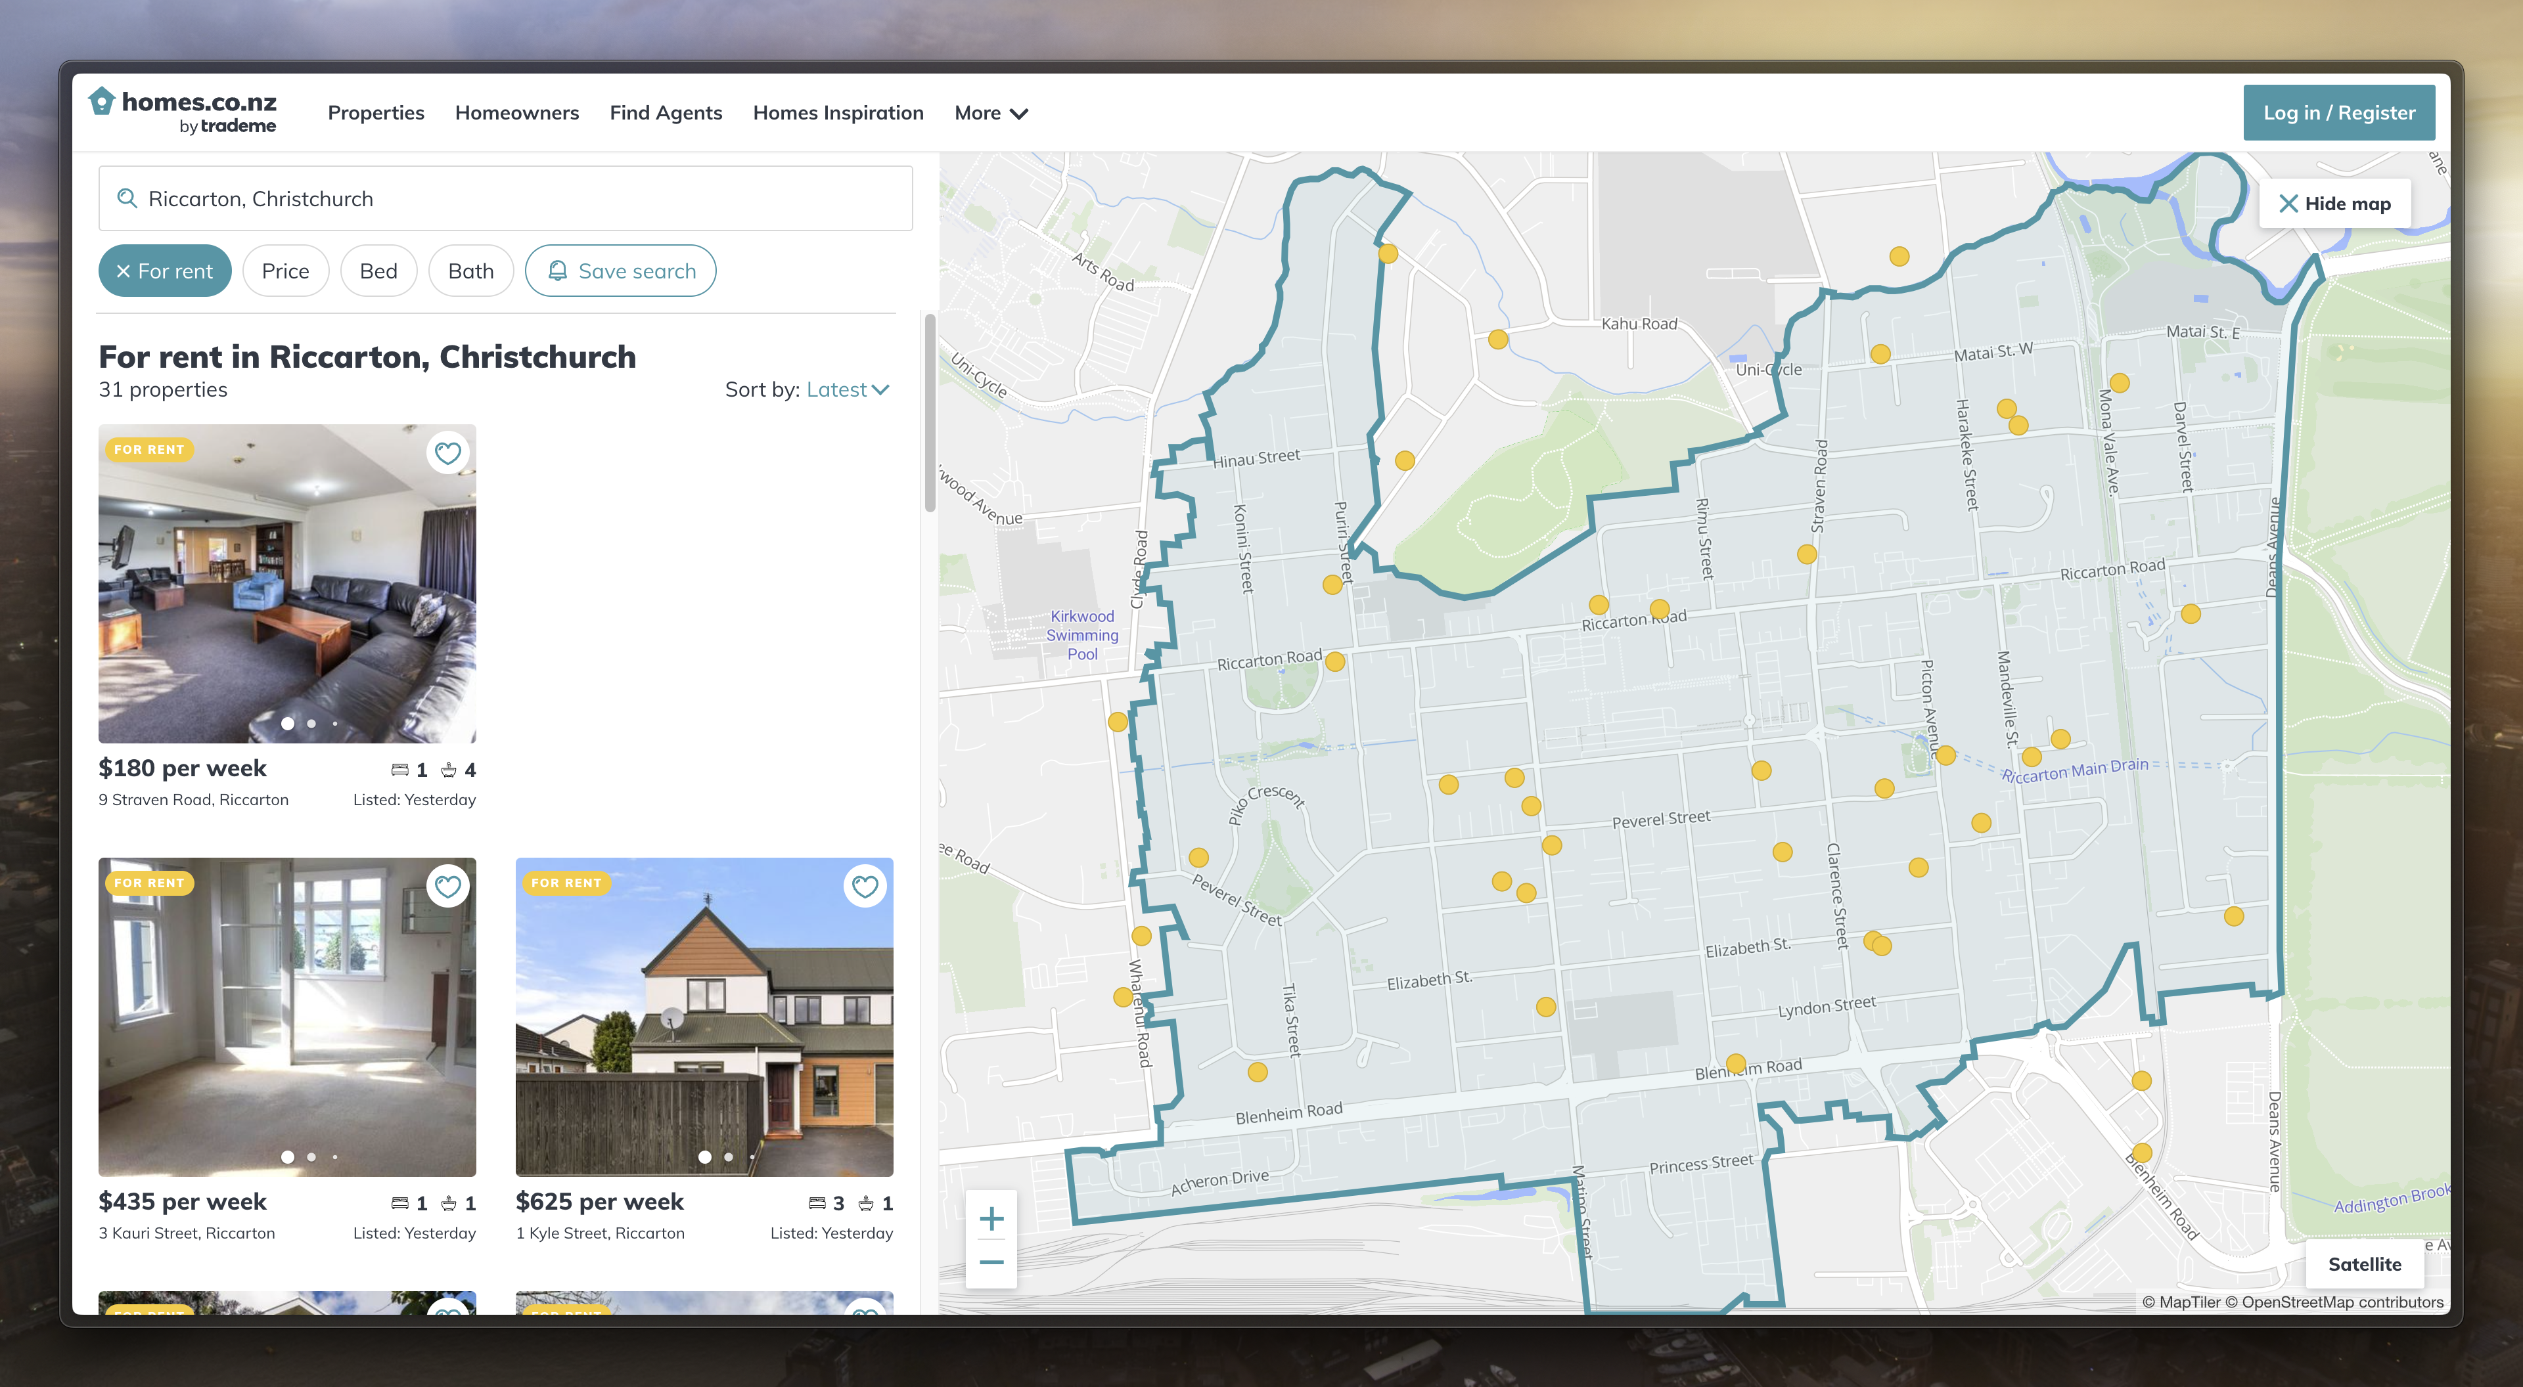2523x1387 pixels.
Task: Click the 3 Kauri Street, Riccarton address
Action: tap(186, 1233)
